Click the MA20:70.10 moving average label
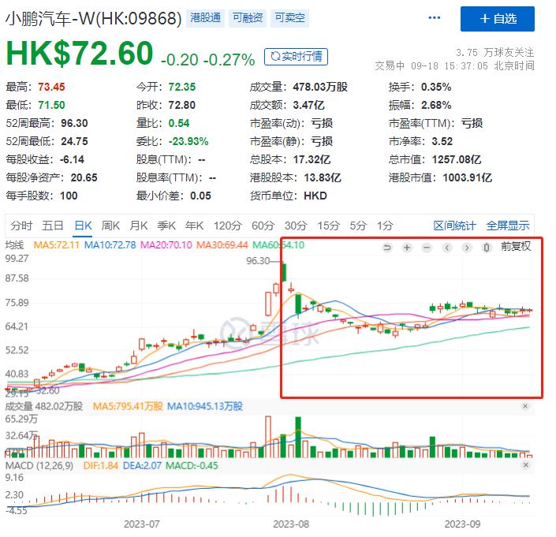This screenshot has height=537, width=556. tap(166, 245)
